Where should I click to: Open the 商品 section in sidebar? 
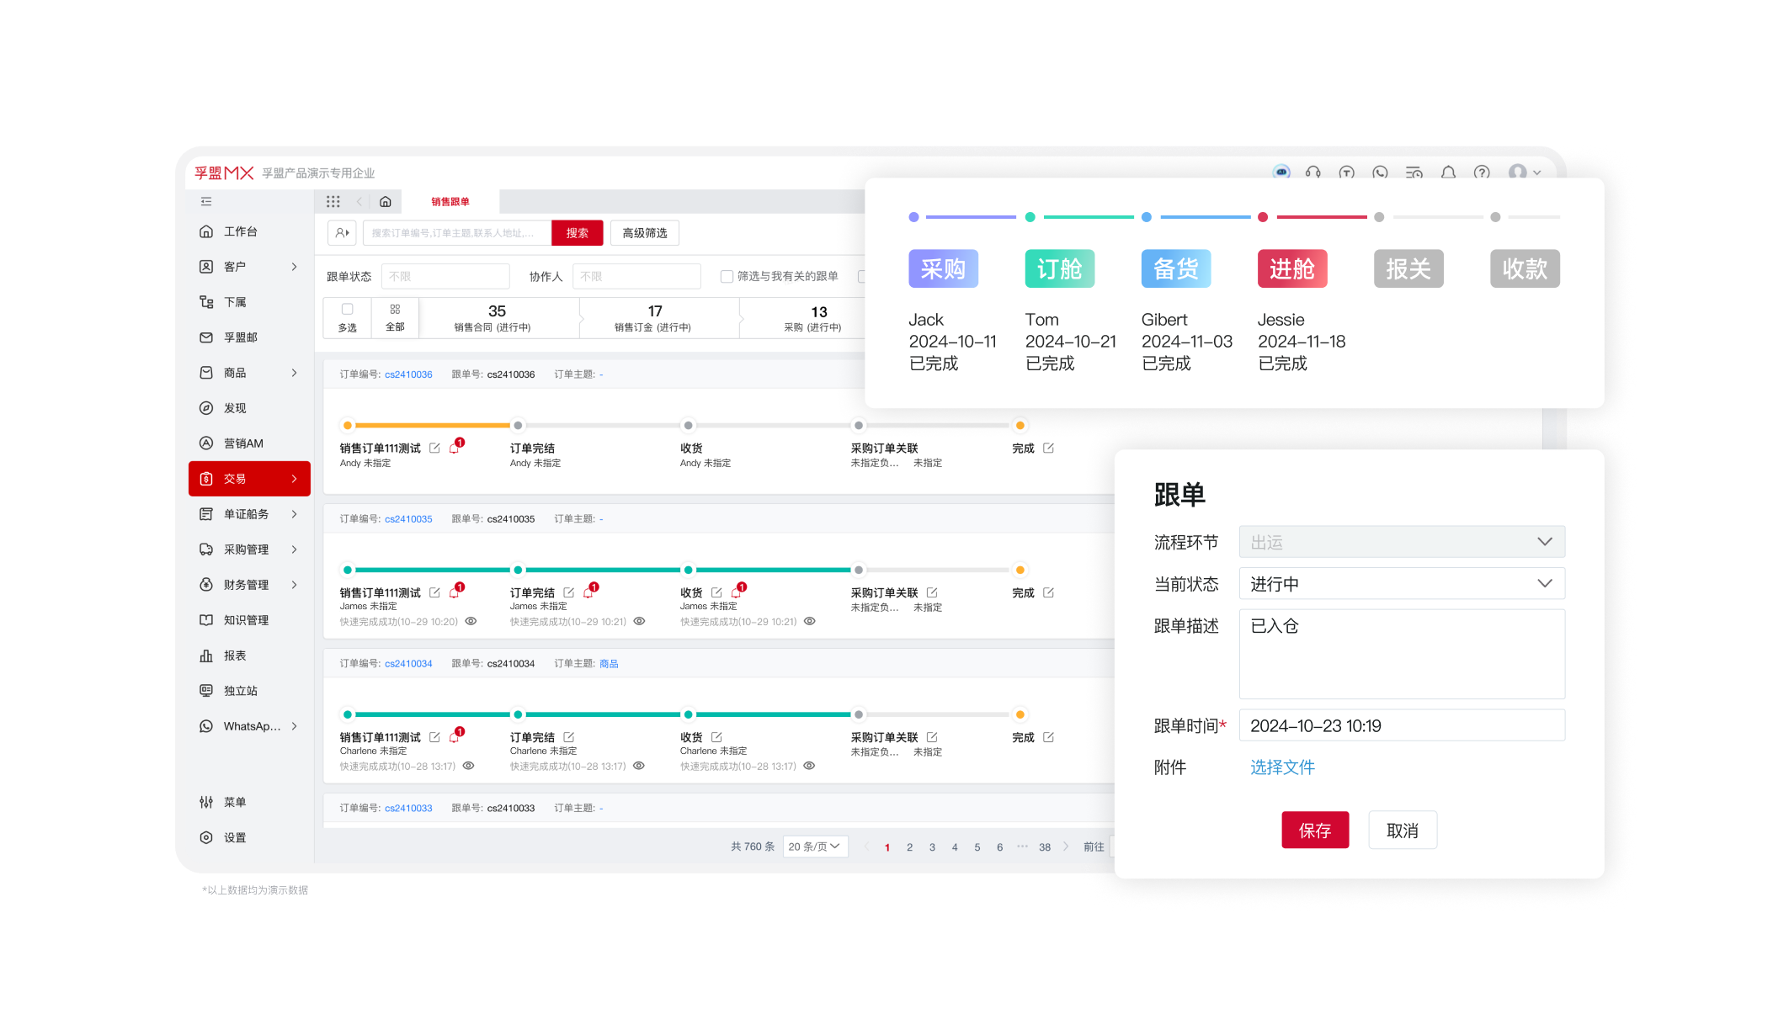[234, 373]
